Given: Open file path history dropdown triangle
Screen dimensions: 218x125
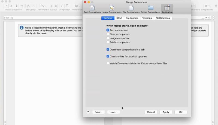Looking at the screenshot, I should (206, 18).
